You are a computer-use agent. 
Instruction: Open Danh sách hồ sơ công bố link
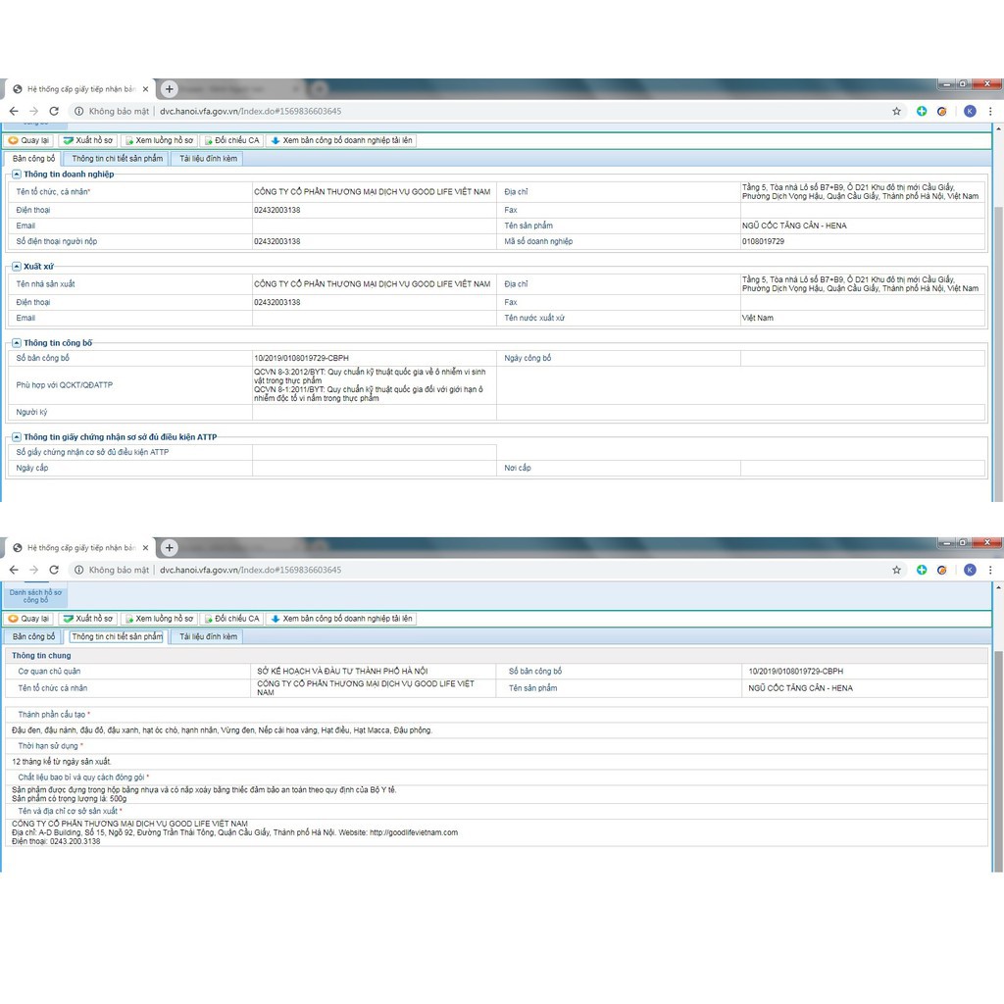pyautogui.click(x=35, y=595)
